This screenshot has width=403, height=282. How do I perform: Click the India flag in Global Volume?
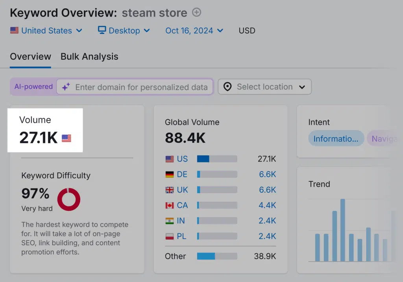click(170, 221)
